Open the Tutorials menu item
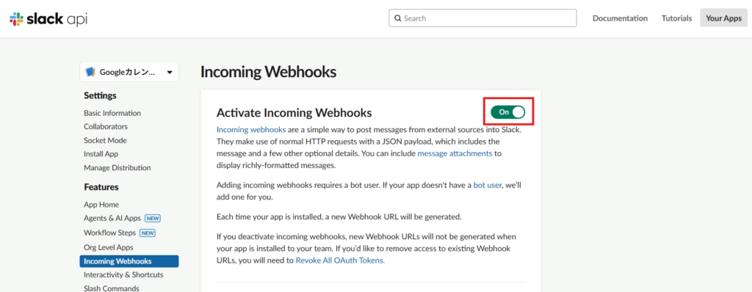The height and width of the screenshot is (292, 752). coord(676,18)
